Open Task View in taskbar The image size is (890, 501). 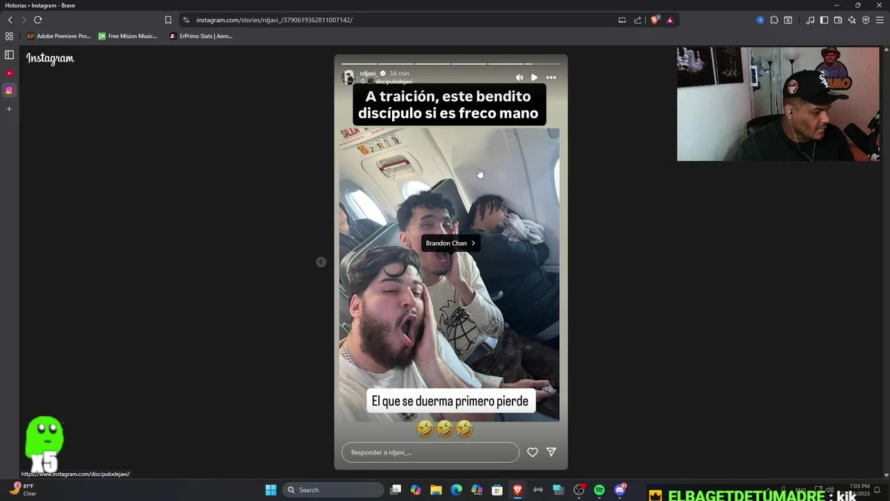pos(396,490)
